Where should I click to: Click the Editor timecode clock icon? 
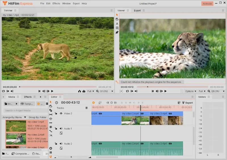[56, 103]
